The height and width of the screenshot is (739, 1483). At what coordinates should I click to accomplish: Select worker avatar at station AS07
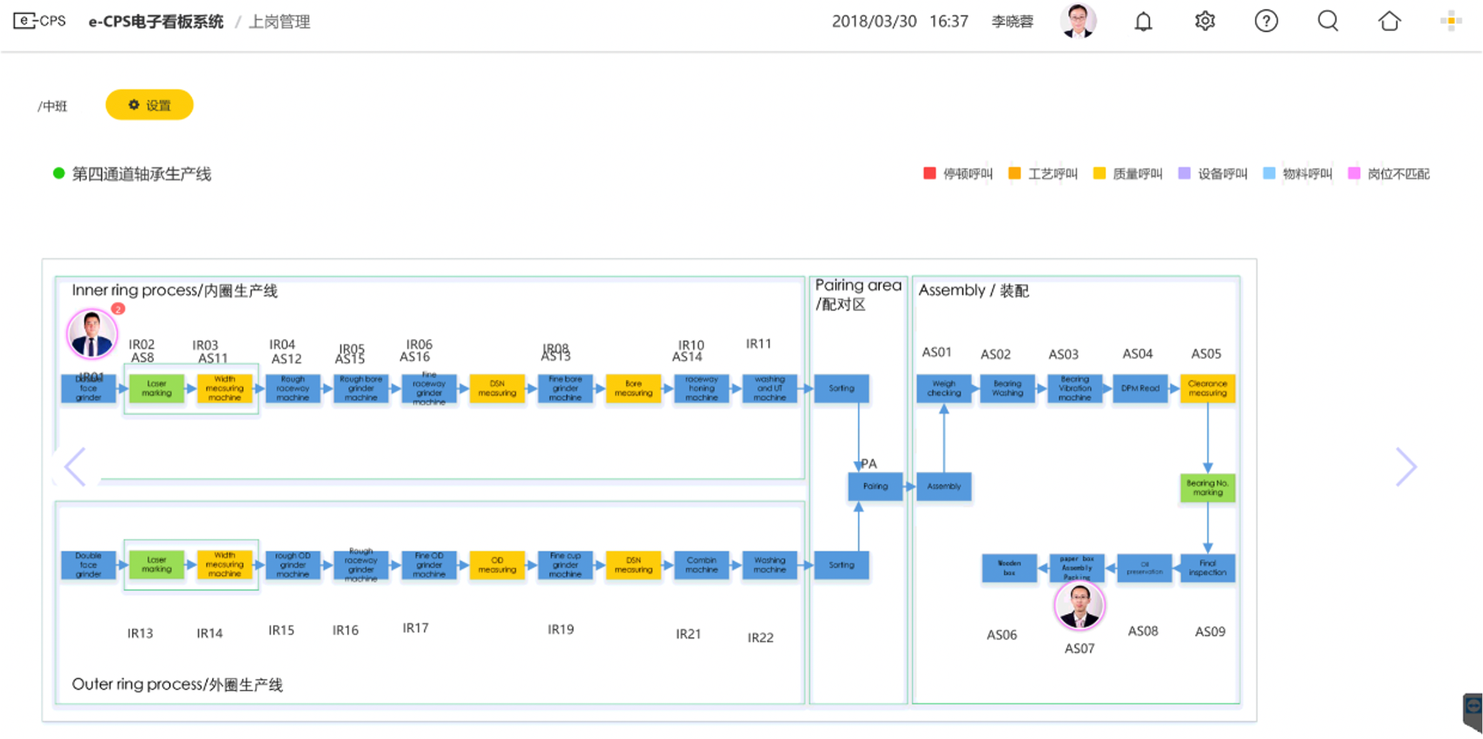tap(1079, 606)
